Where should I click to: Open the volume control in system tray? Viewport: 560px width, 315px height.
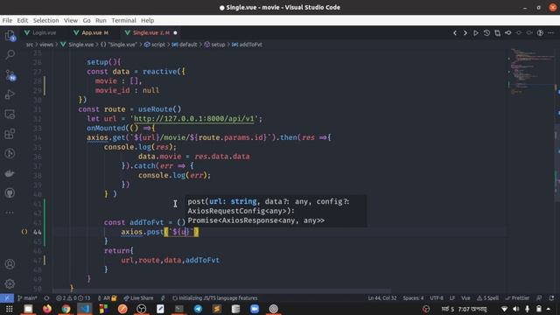point(515,309)
